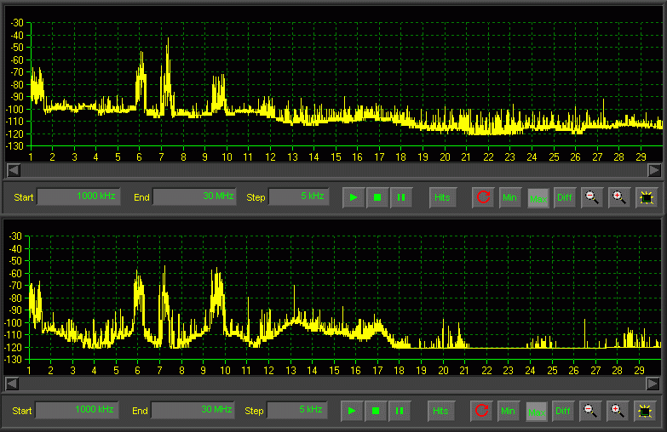
Task: Zoom out the lower spectrum graph
Action: [589, 411]
